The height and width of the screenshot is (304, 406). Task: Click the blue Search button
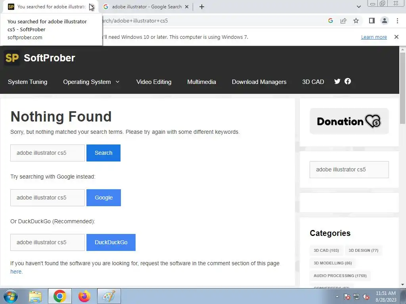(x=103, y=153)
